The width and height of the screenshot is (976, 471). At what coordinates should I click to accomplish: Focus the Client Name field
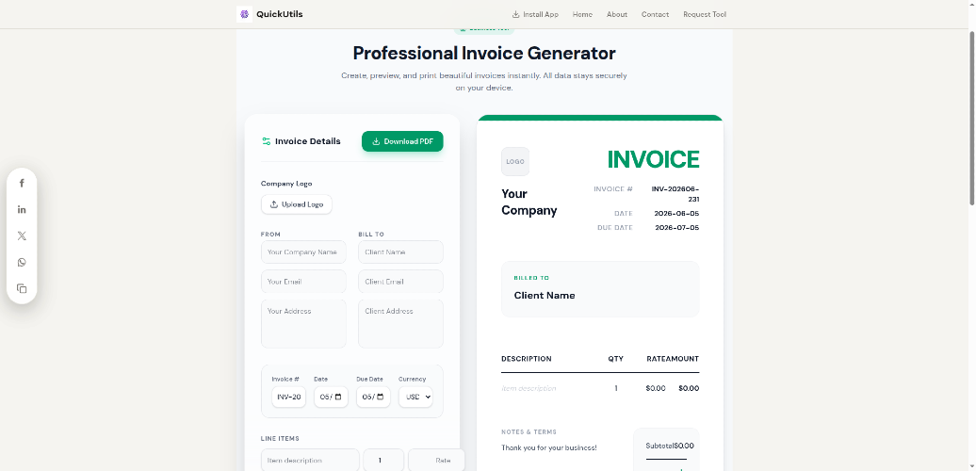click(x=401, y=252)
